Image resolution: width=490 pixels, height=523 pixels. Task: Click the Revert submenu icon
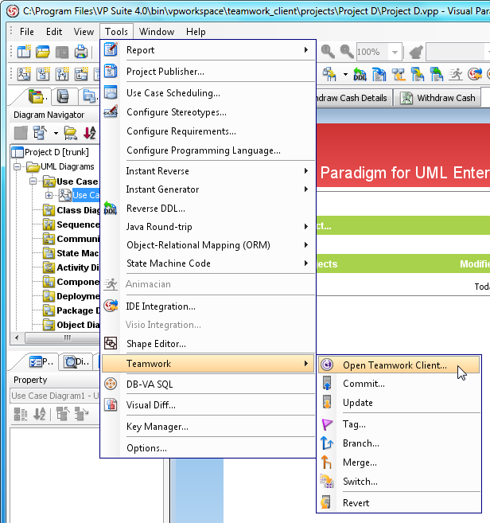tap(326, 502)
